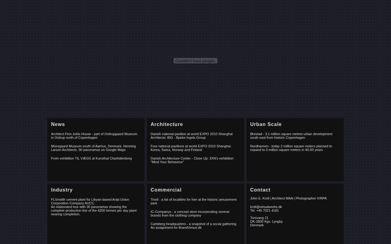Image resolution: width=391 pixels, height=244 pixels.
Task: Open Danish Architecture Center Close Up link
Action: pos(192,160)
